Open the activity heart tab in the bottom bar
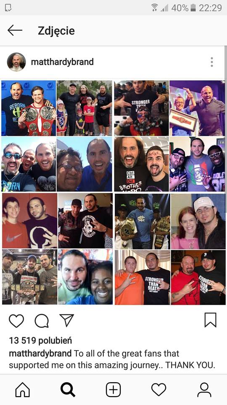The image size is (227, 405). [x=159, y=389]
